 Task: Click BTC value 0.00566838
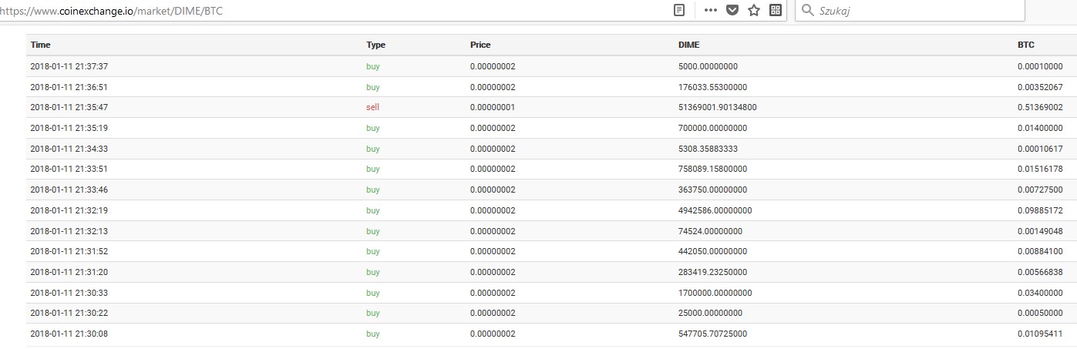pos(1040,272)
